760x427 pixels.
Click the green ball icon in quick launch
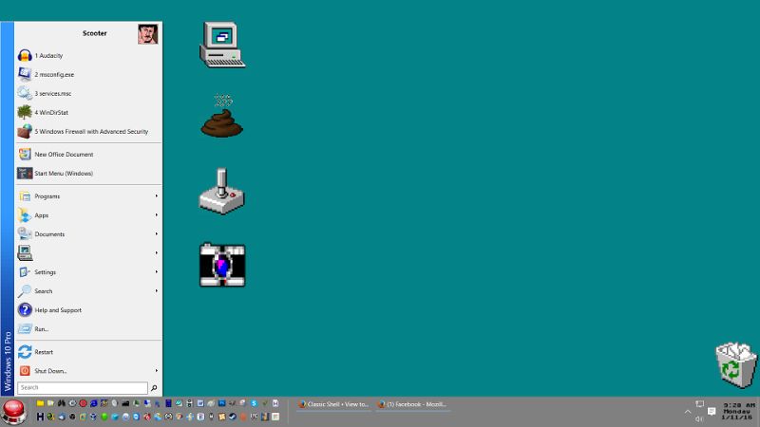104,417
